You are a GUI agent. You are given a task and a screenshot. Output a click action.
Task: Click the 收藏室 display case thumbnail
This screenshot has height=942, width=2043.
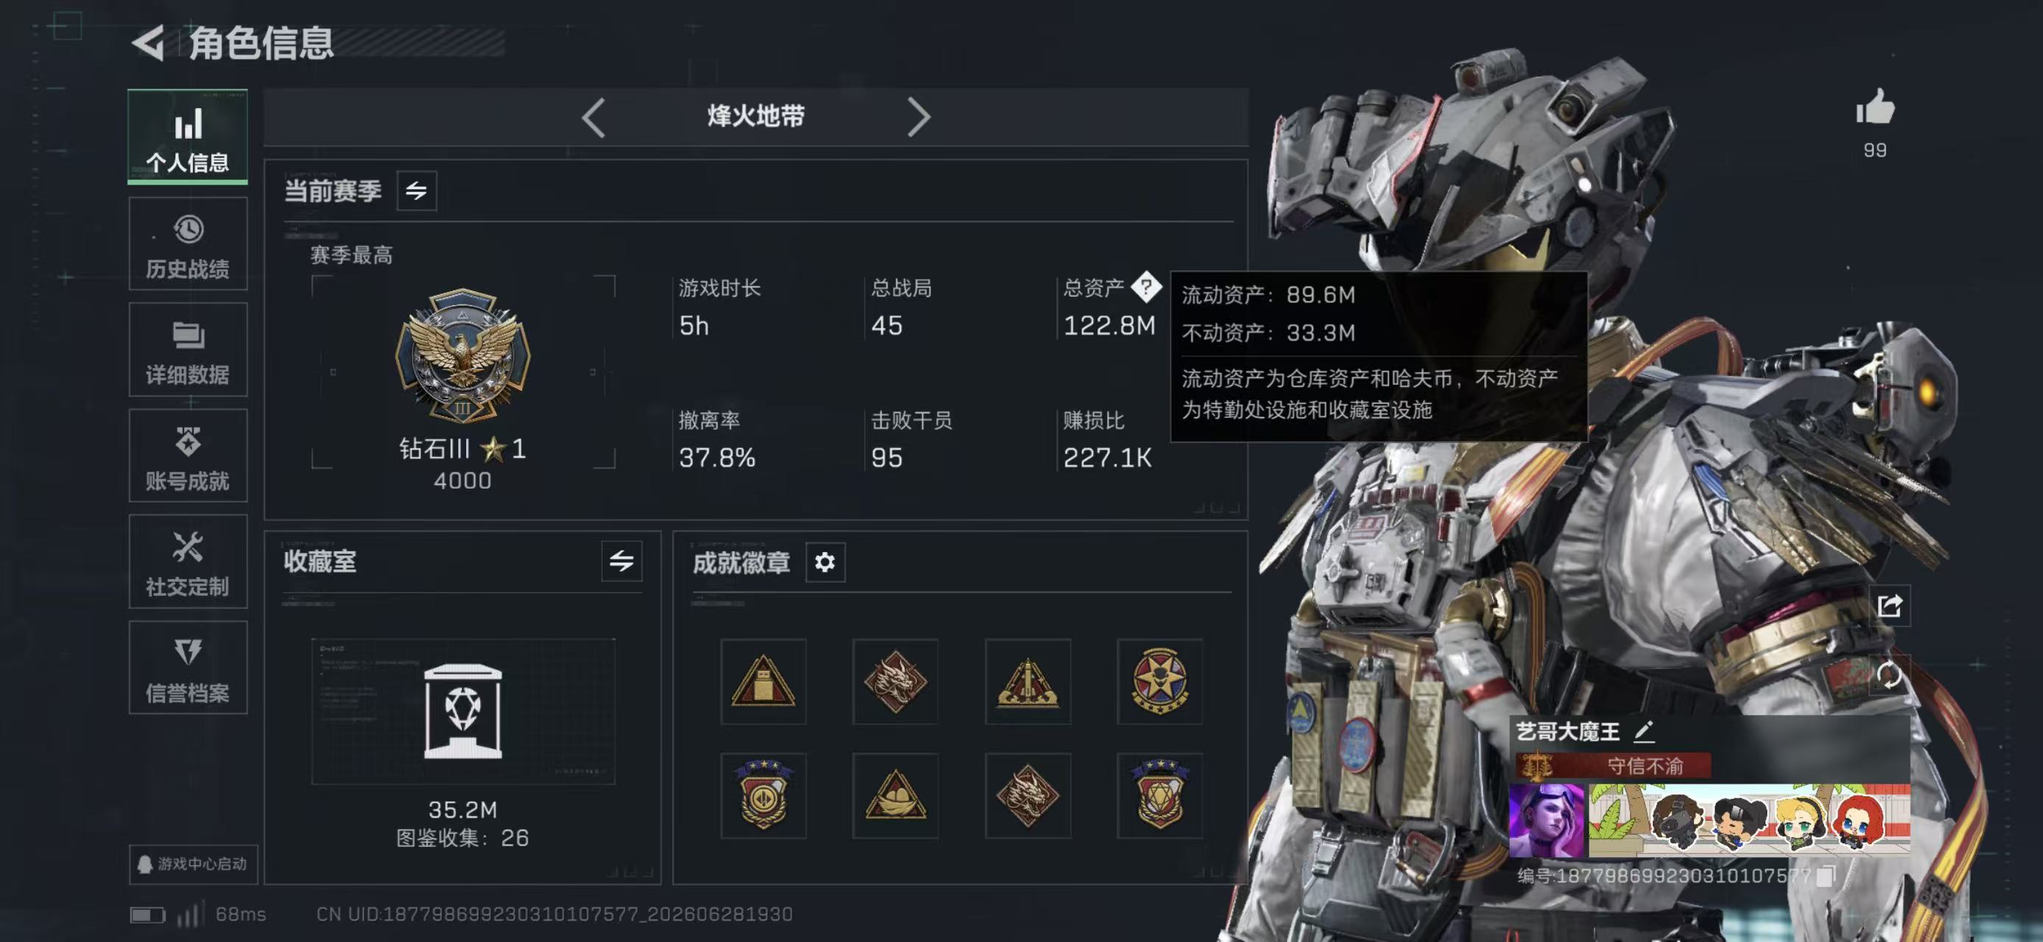[x=463, y=711]
